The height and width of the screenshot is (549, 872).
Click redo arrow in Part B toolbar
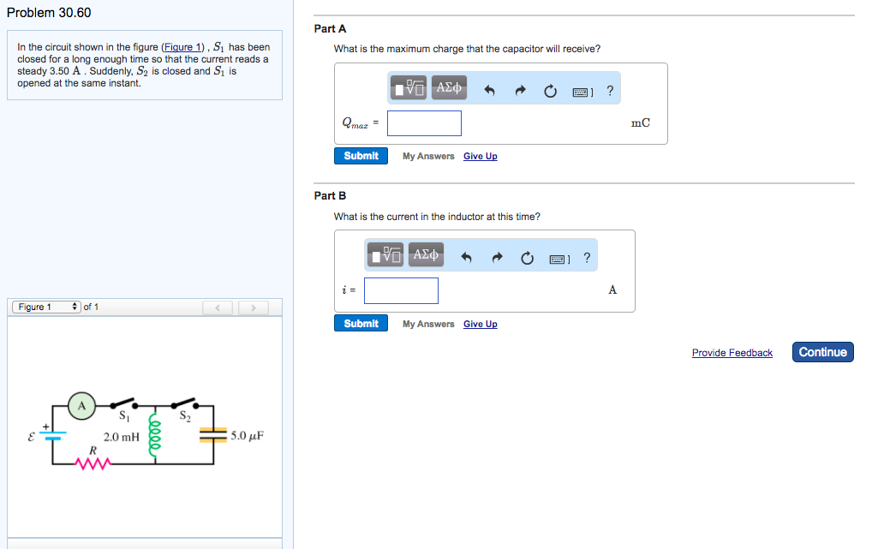point(497,257)
